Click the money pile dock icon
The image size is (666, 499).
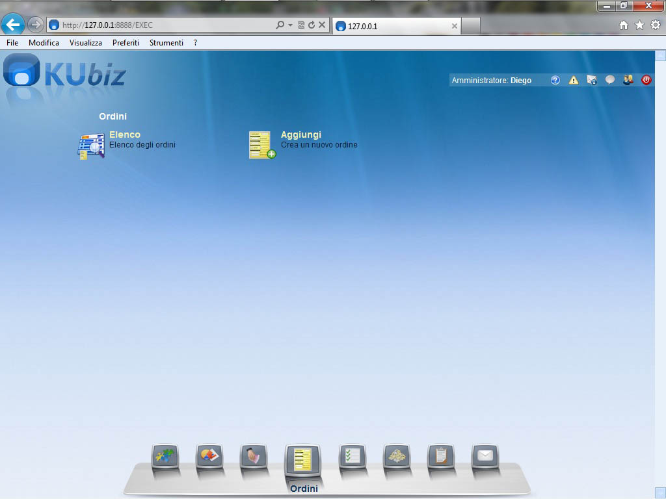click(x=396, y=457)
